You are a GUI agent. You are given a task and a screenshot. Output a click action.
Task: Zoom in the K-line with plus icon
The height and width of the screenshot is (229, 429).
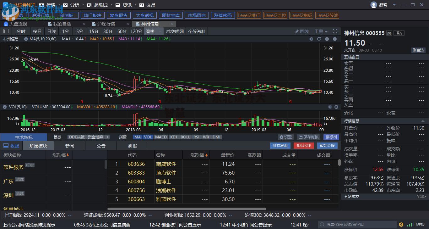pos(327,39)
